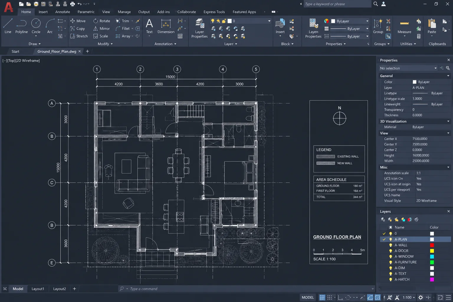Screen dimensions: 453x302
Task: Toggle the A-HATCH layer bulb
Action: [390, 279]
